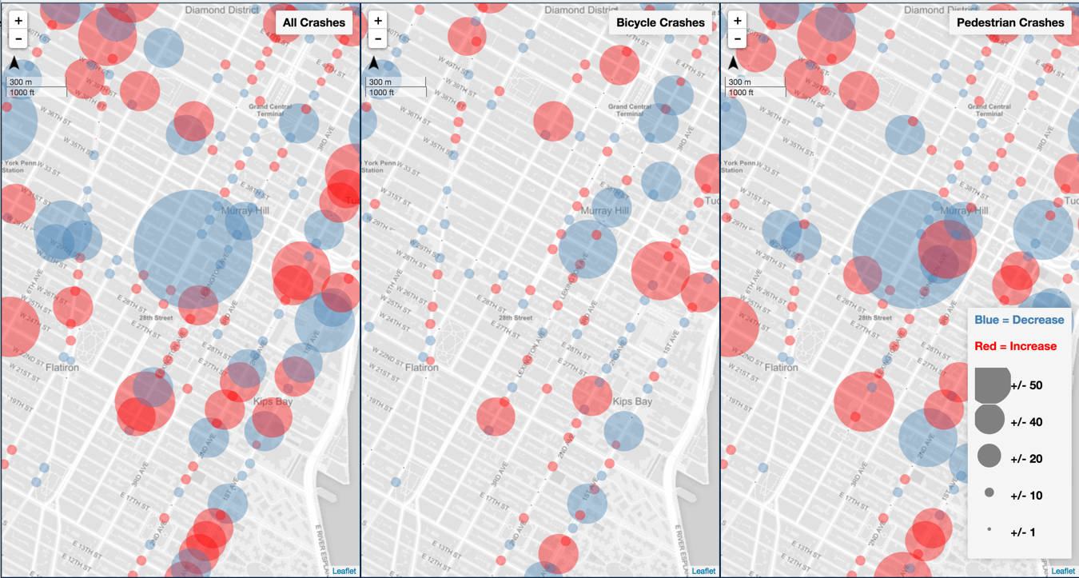The height and width of the screenshot is (578, 1079).
Task: Click 'Flatiron' label in Bicycle Crashes map
Action: pyautogui.click(x=422, y=368)
